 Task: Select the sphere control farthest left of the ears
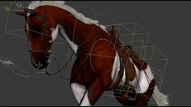pos(7,9)
